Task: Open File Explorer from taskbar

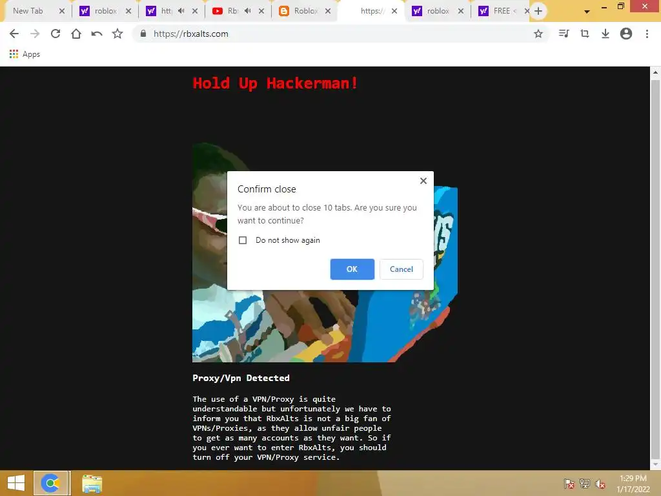Action: (x=92, y=483)
